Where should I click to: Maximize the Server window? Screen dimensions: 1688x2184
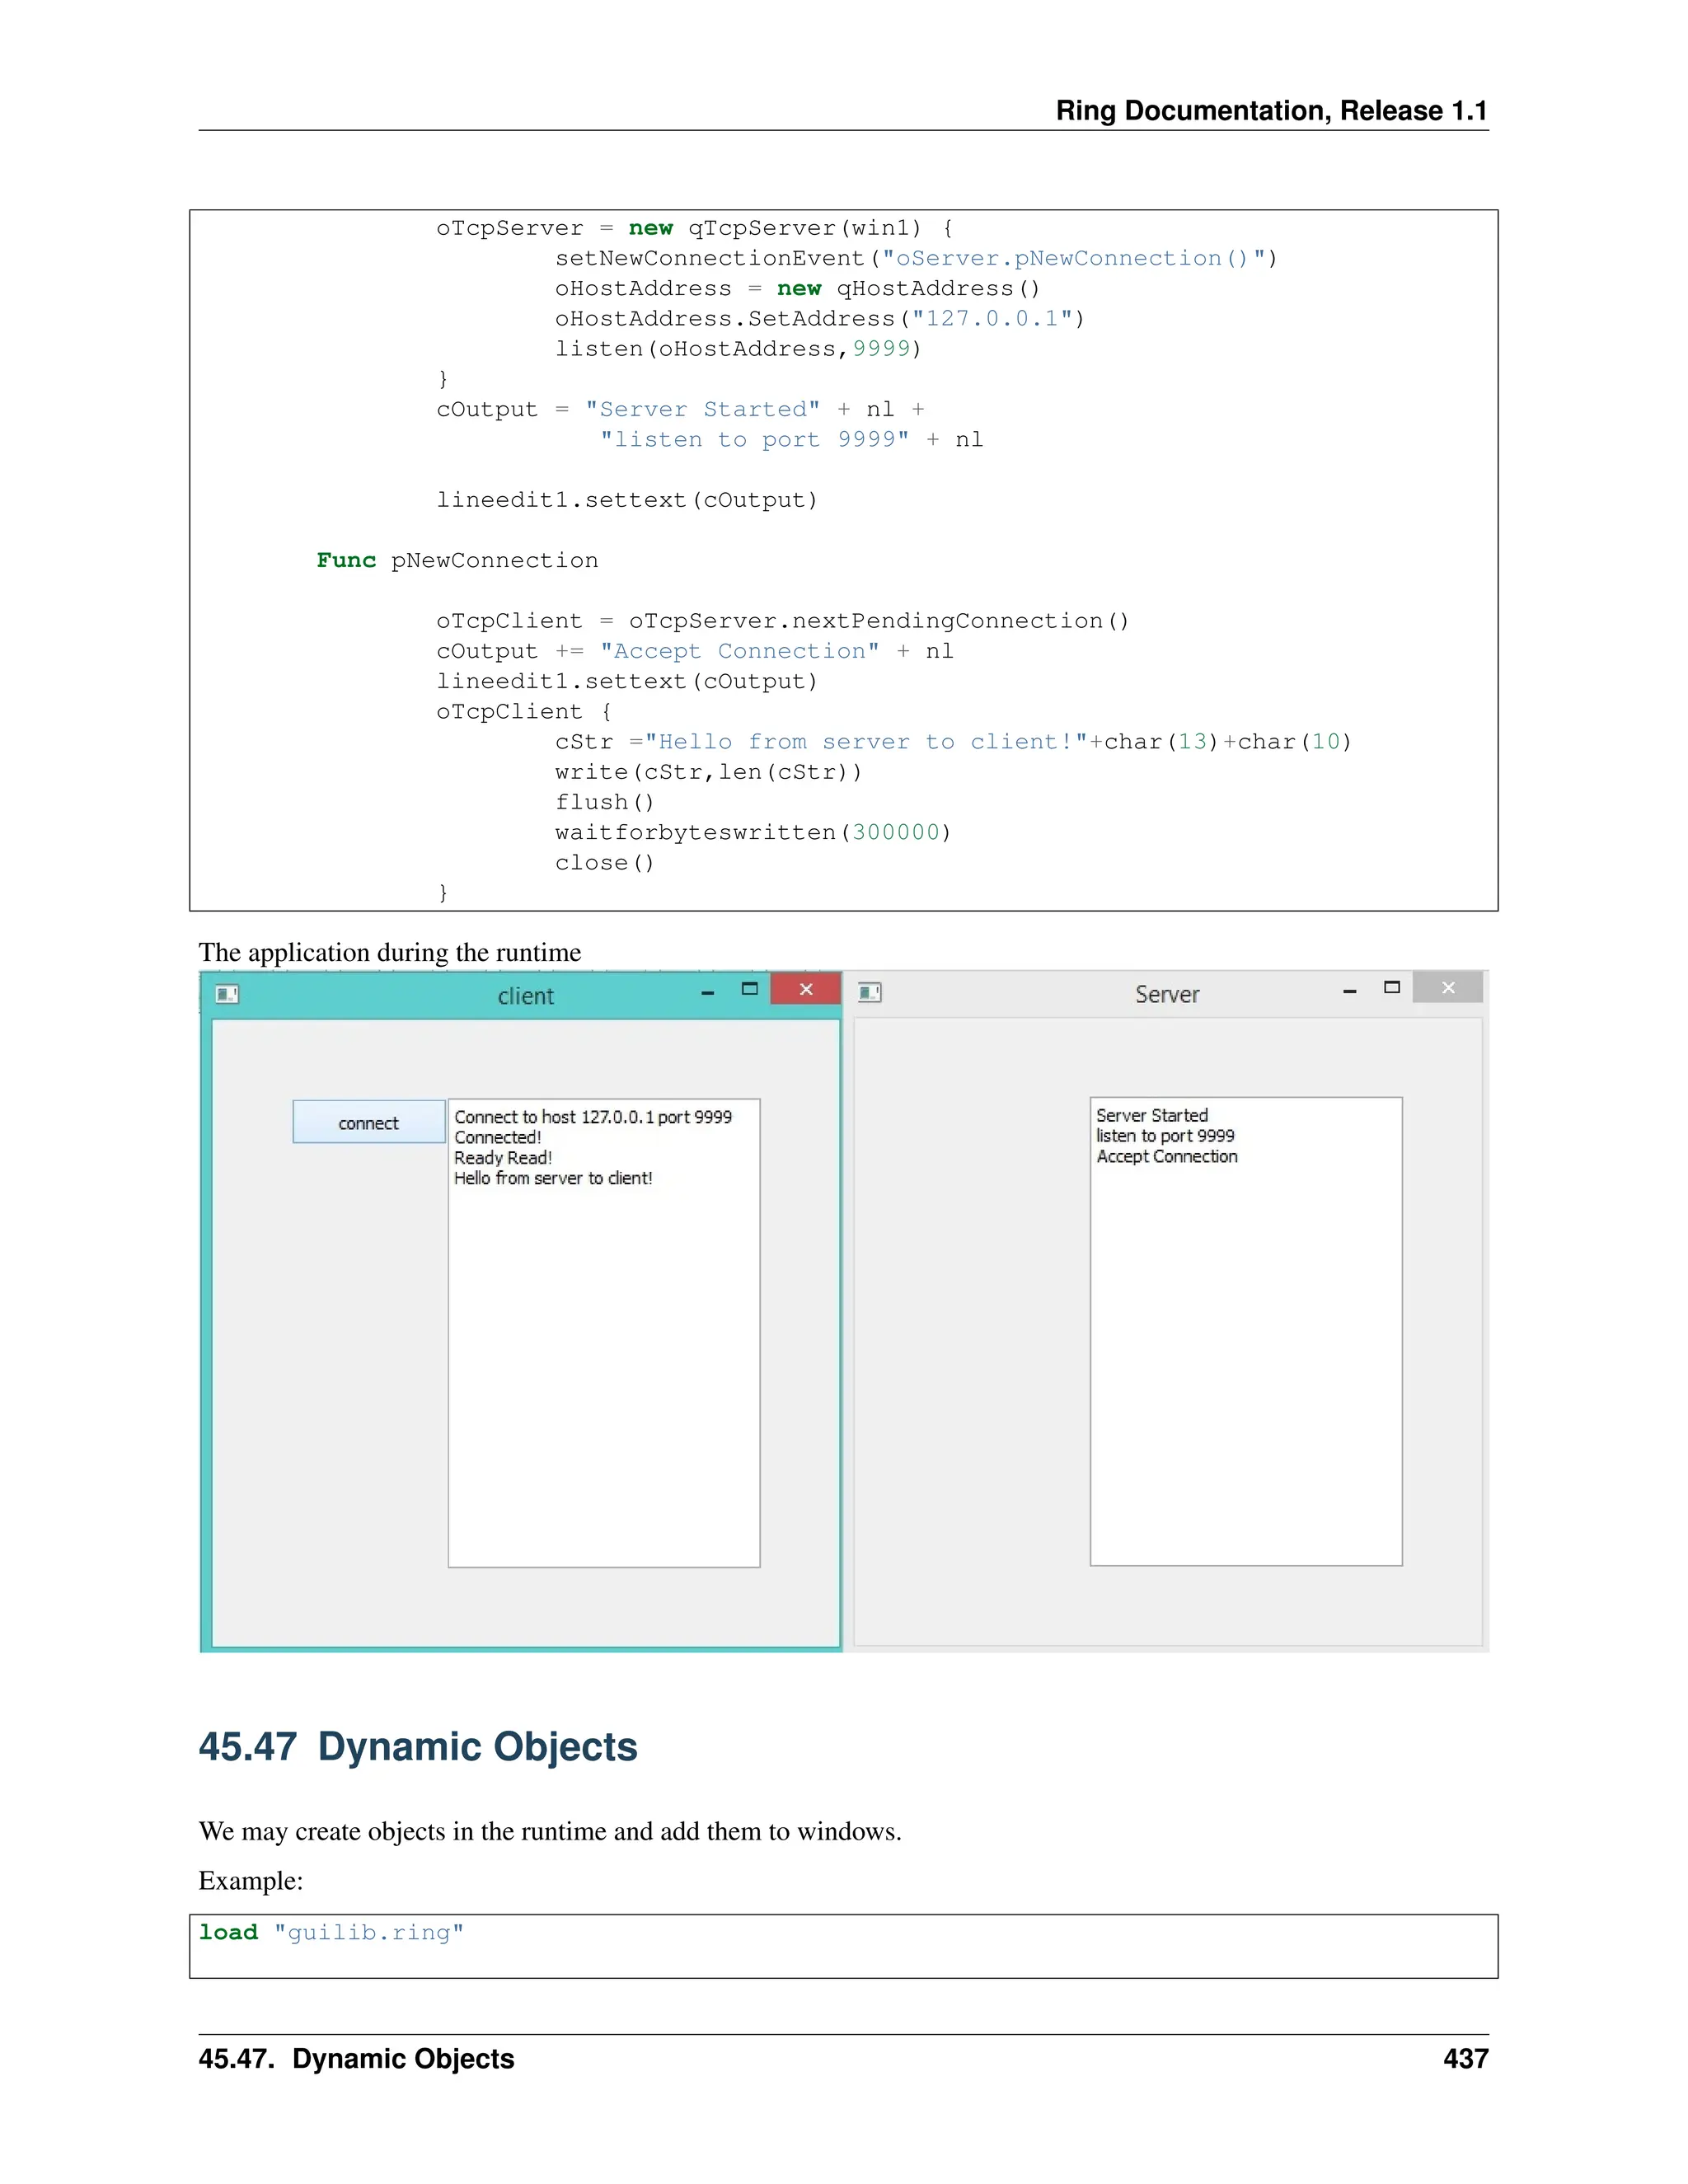pos(1391,988)
